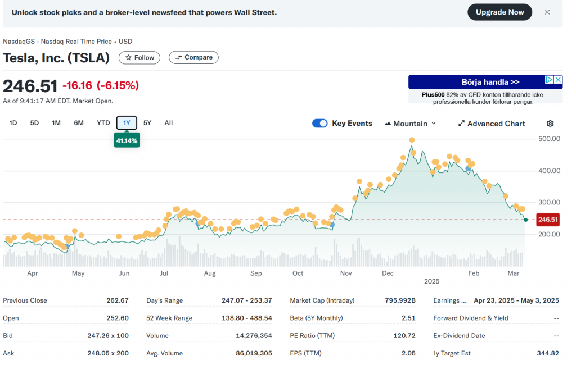Toggle the Key Events switch off
The height and width of the screenshot is (365, 576).
319,124
